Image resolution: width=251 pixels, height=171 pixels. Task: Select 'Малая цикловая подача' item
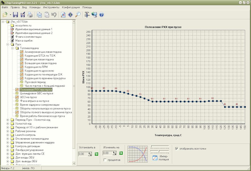(x=39, y=60)
